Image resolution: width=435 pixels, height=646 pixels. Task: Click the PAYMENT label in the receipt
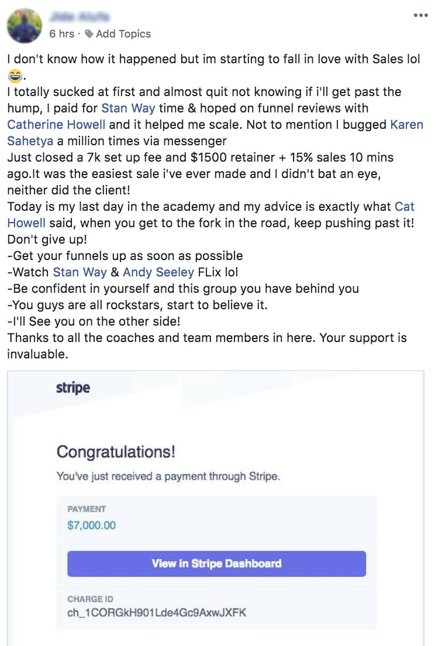87,509
